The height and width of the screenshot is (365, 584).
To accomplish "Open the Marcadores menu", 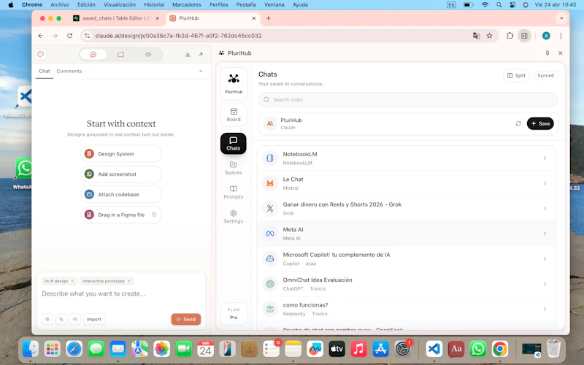I will [x=187, y=5].
